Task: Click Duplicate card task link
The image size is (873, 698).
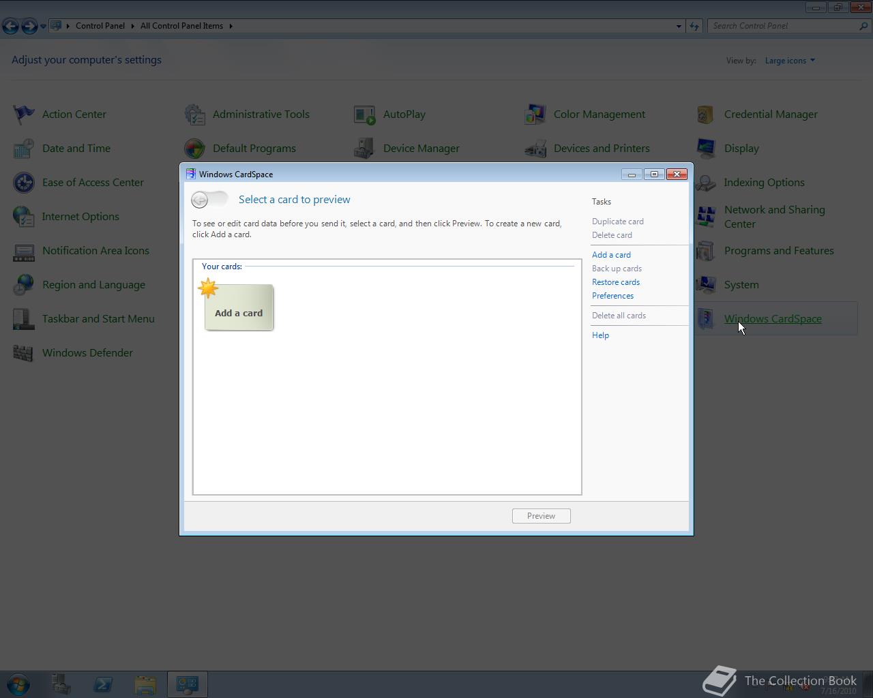Action: (x=618, y=222)
